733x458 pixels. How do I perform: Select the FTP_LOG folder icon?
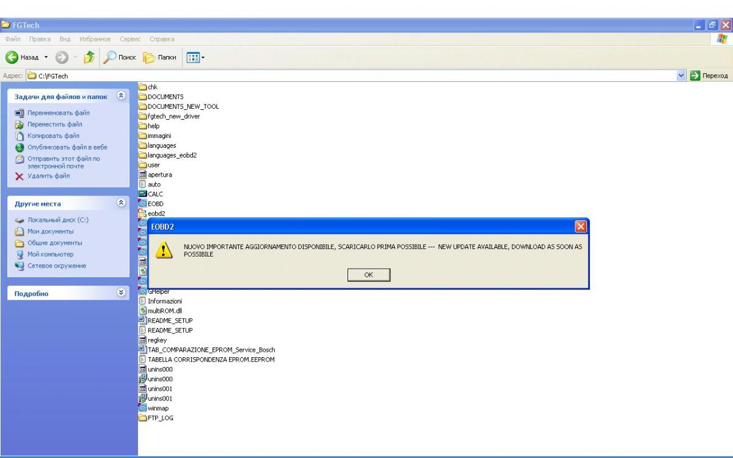[x=143, y=418]
